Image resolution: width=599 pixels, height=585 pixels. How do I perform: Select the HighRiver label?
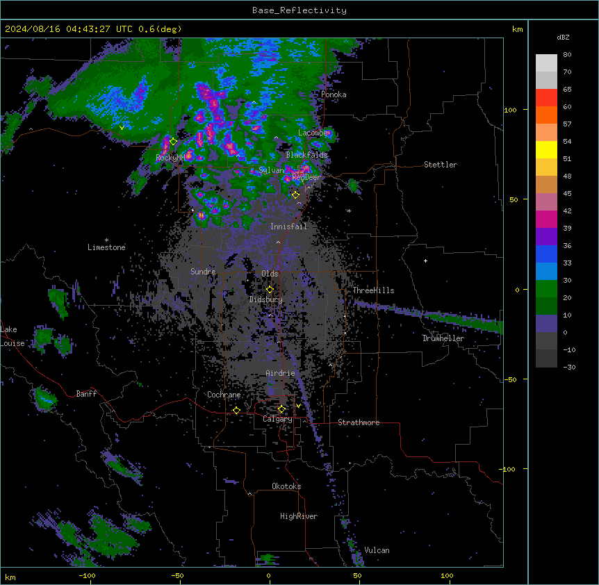(299, 516)
